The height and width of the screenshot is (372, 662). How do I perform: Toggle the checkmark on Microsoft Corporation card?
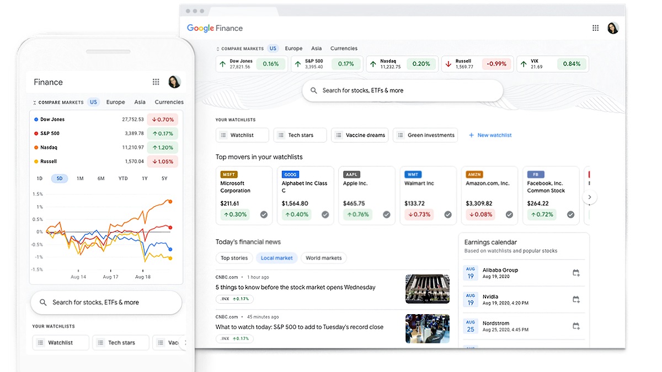click(x=264, y=214)
